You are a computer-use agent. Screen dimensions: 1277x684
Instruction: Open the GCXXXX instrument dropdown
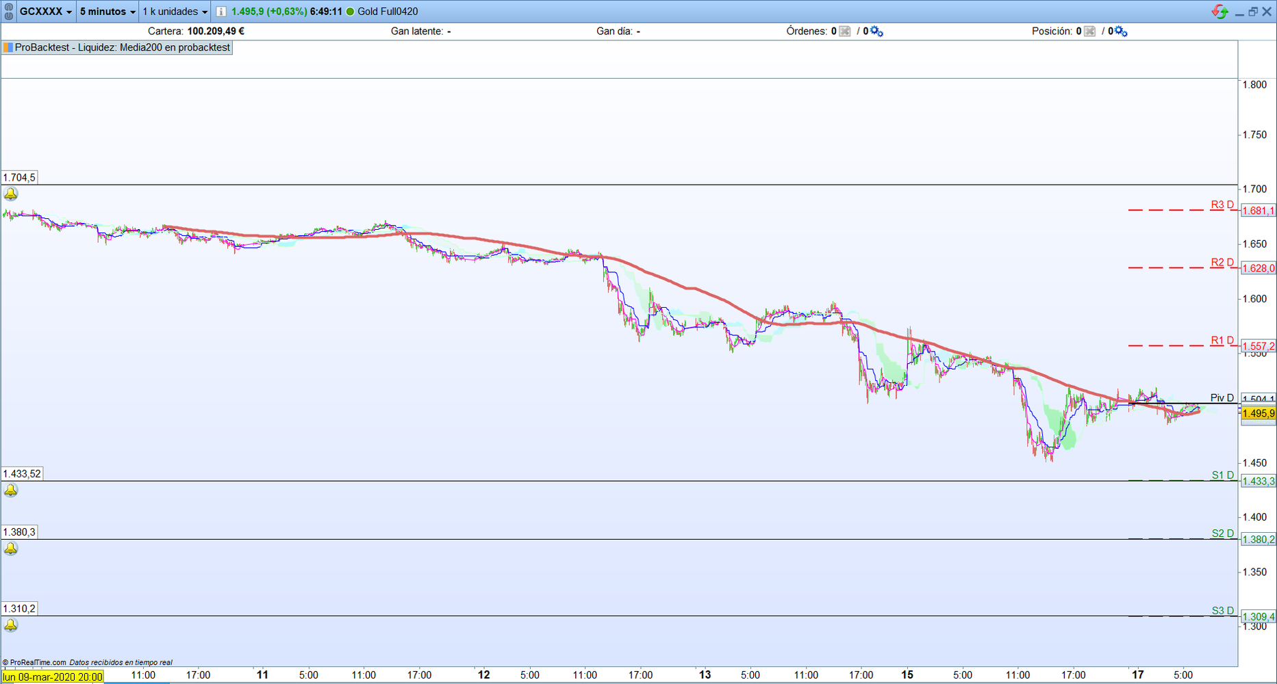44,11
